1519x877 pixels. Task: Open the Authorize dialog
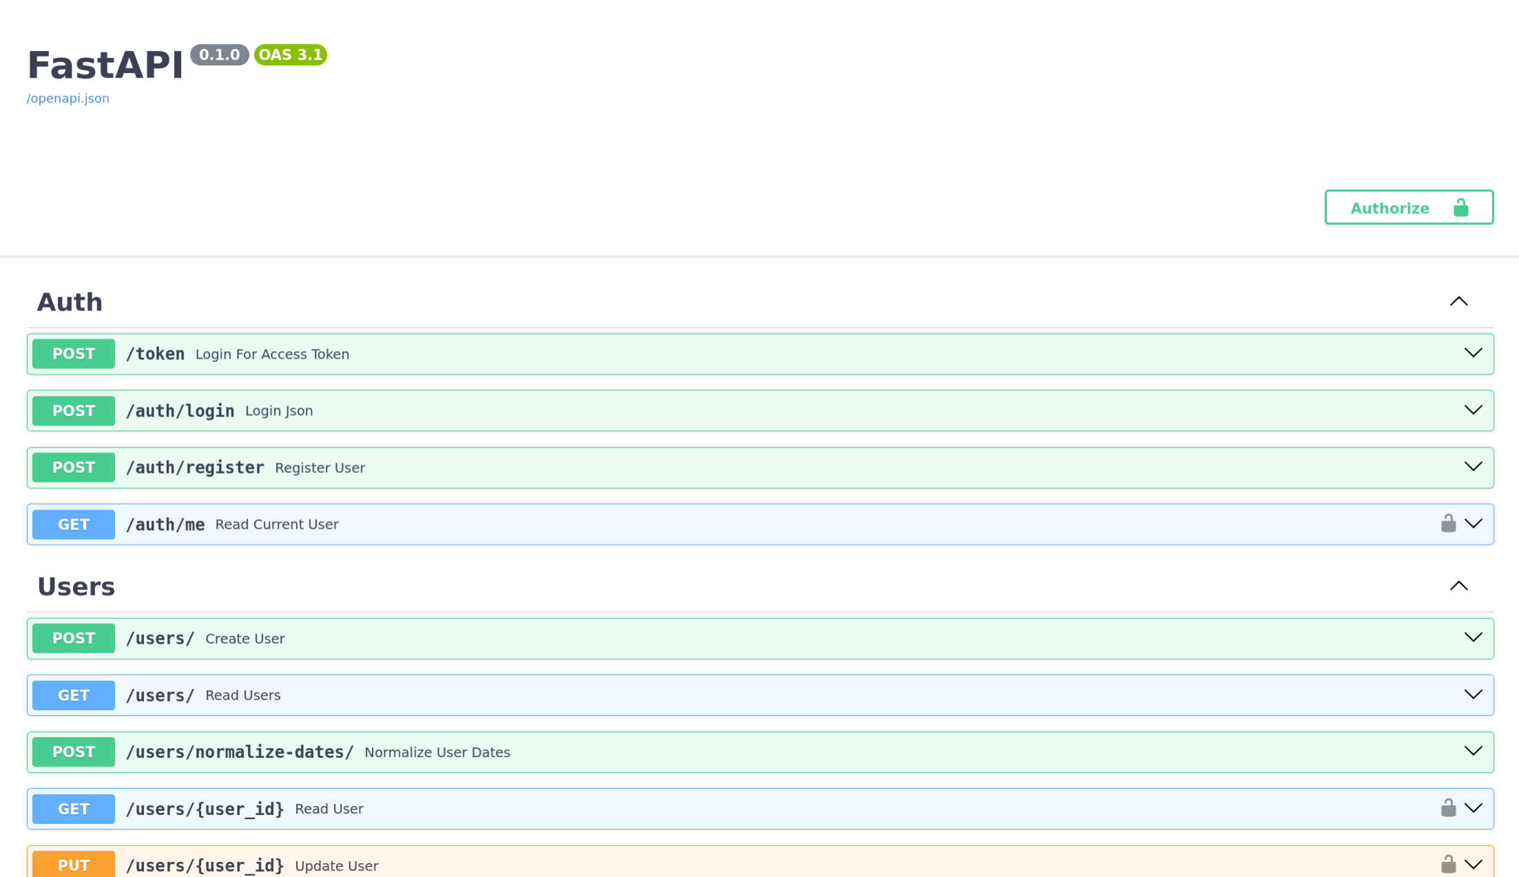(x=1409, y=207)
